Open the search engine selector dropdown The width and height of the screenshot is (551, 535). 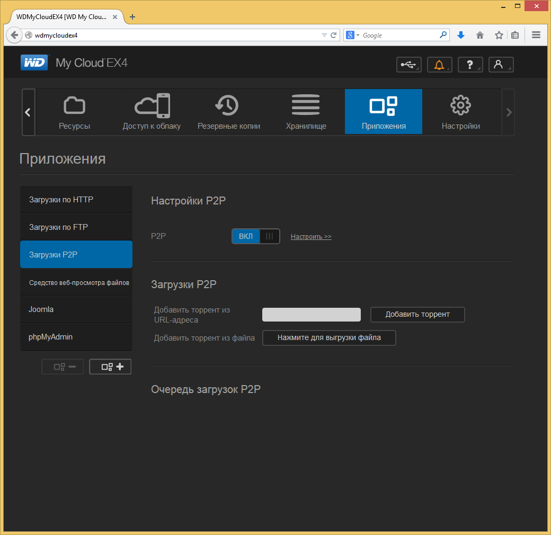(x=353, y=35)
